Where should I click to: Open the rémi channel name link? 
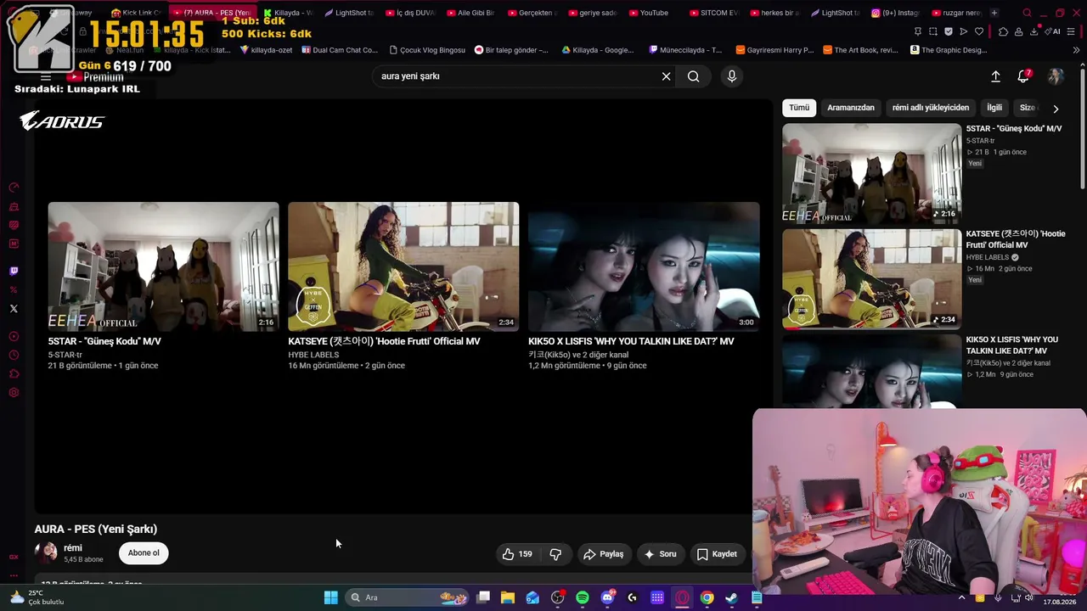click(73, 548)
